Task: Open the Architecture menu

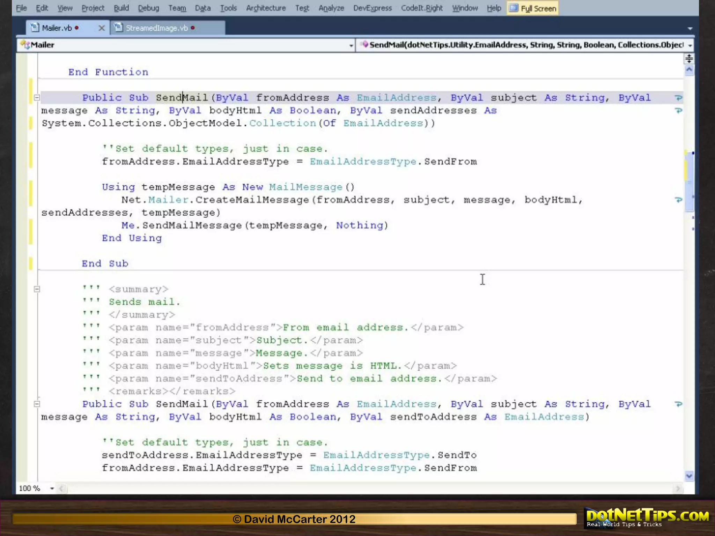Action: coord(266,8)
